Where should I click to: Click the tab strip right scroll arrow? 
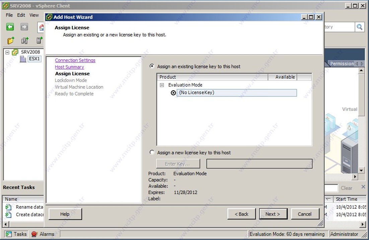[362, 64]
